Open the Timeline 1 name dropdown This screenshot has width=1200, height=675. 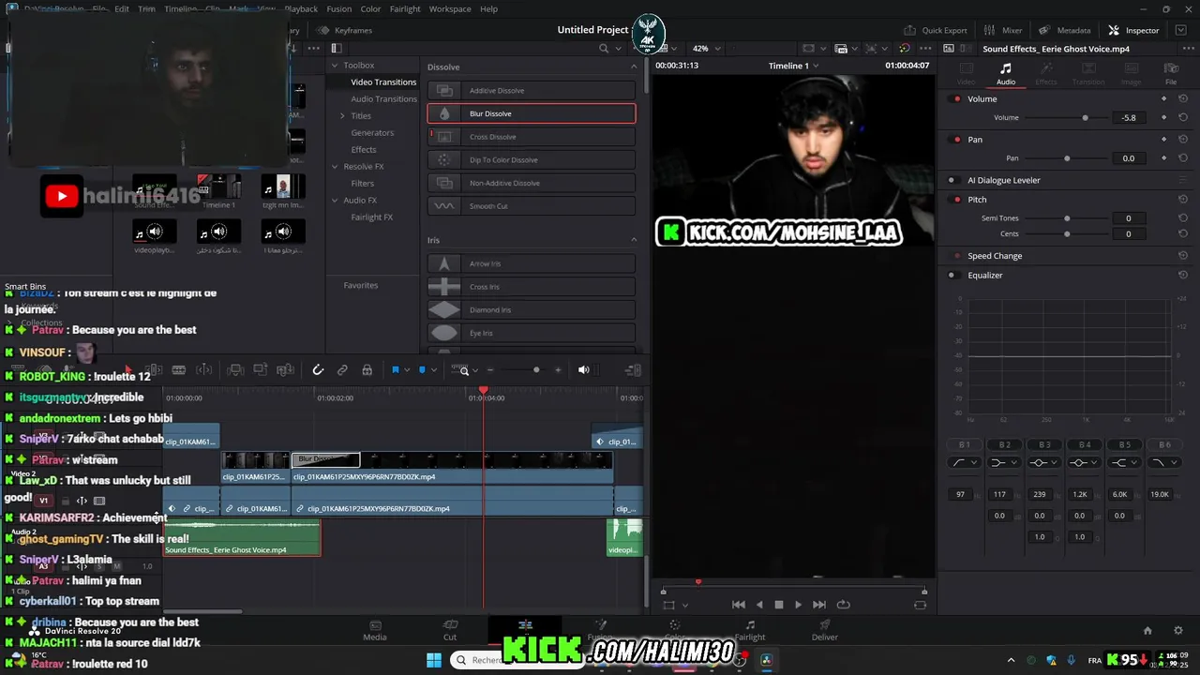click(x=793, y=66)
